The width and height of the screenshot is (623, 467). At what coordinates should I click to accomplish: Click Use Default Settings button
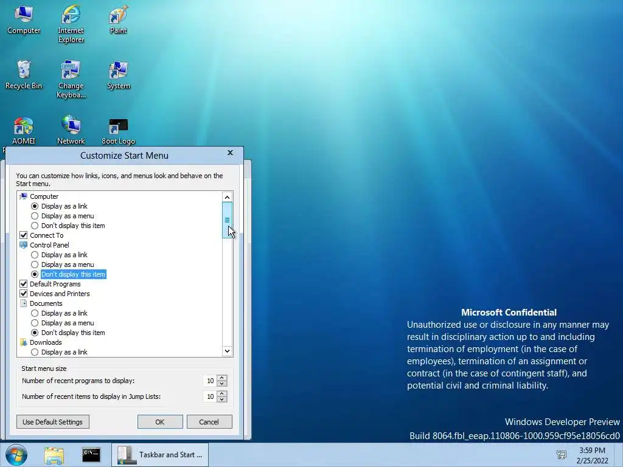coord(53,422)
